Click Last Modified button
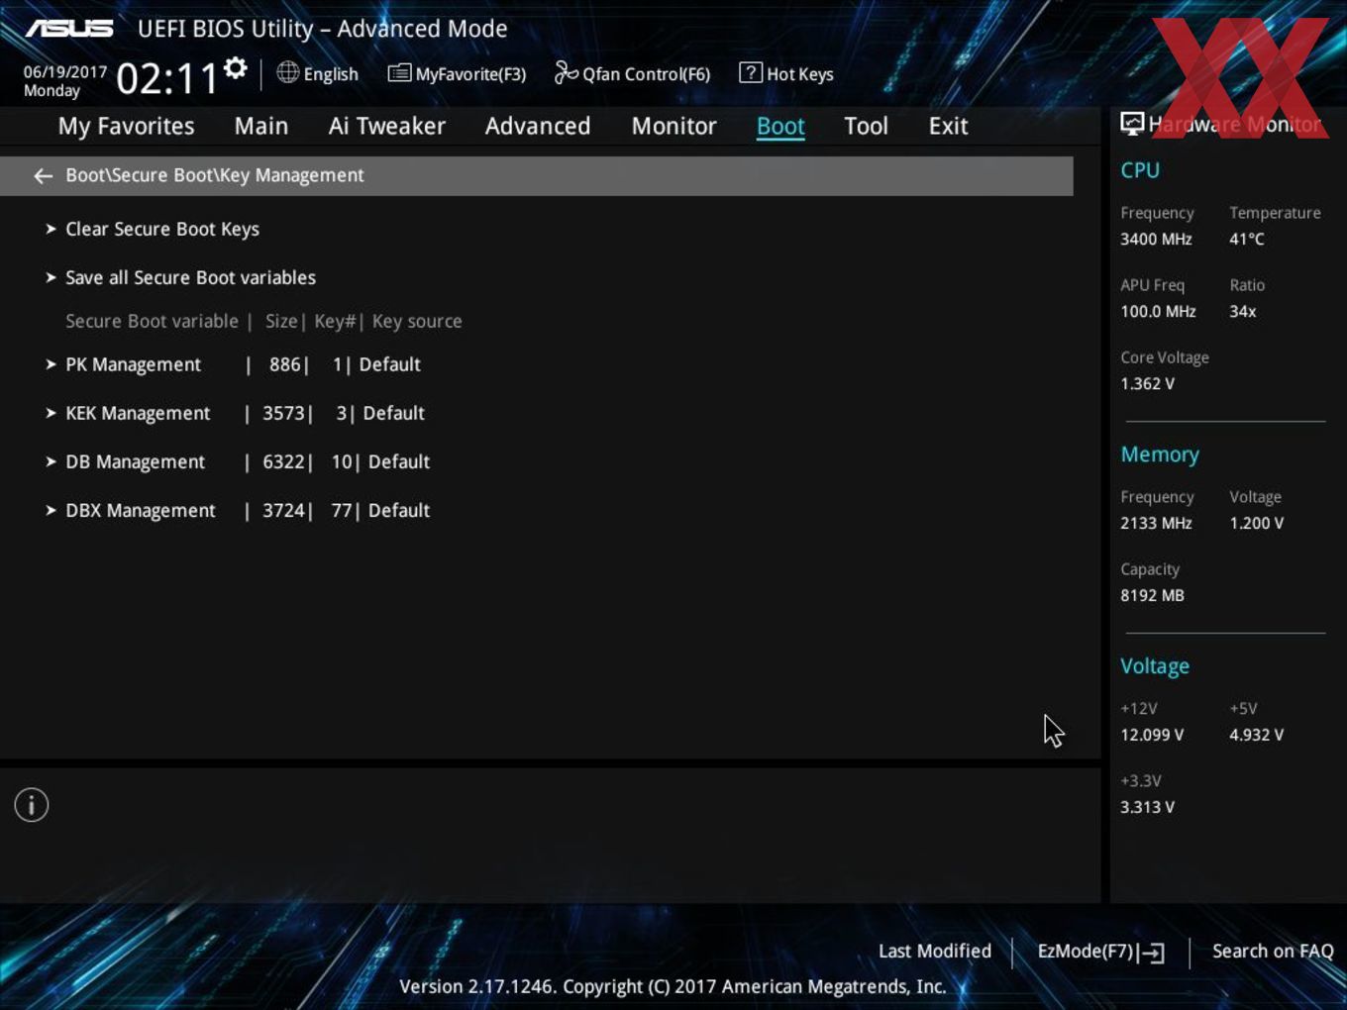1347x1010 pixels. pyautogui.click(x=934, y=952)
